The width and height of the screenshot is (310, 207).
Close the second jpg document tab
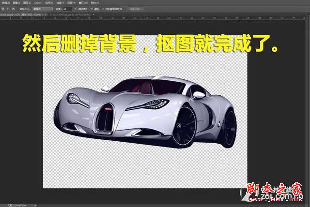pos(93,15)
